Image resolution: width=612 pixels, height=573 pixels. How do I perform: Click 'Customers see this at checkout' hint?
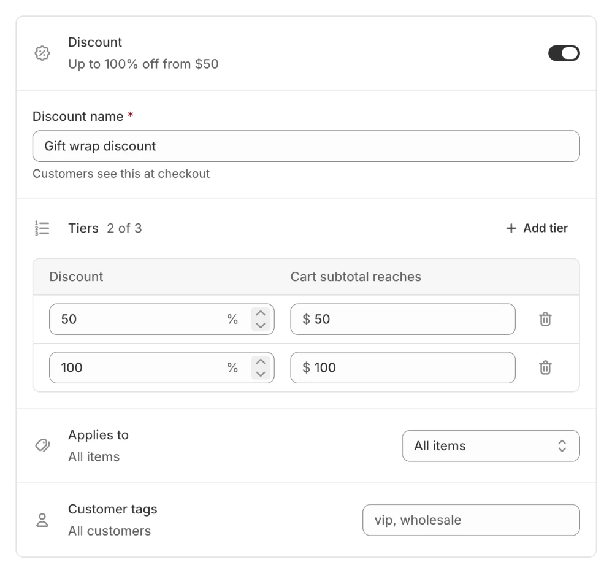121,174
